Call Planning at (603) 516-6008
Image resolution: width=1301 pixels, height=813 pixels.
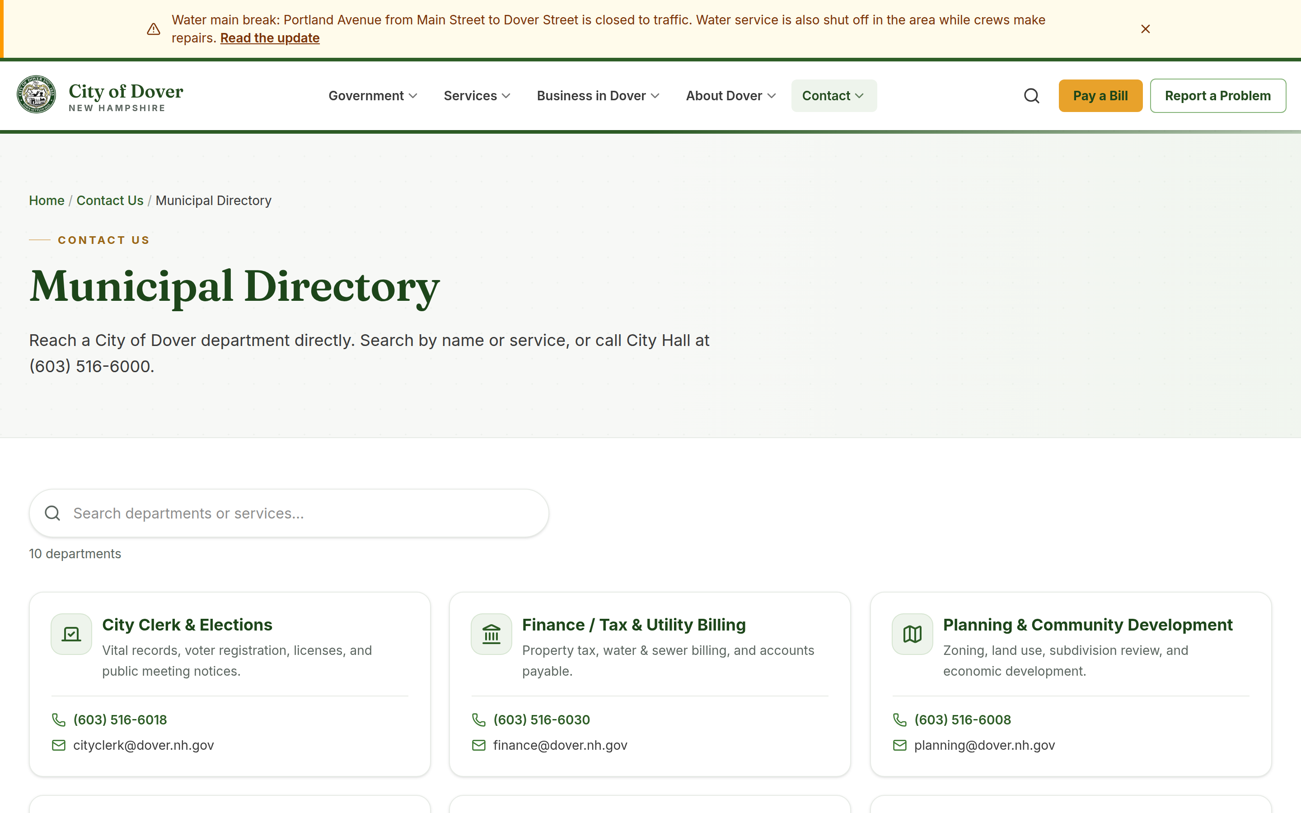(962, 720)
